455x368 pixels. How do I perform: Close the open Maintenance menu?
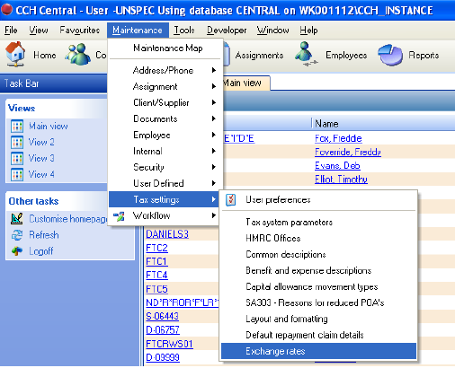(138, 31)
